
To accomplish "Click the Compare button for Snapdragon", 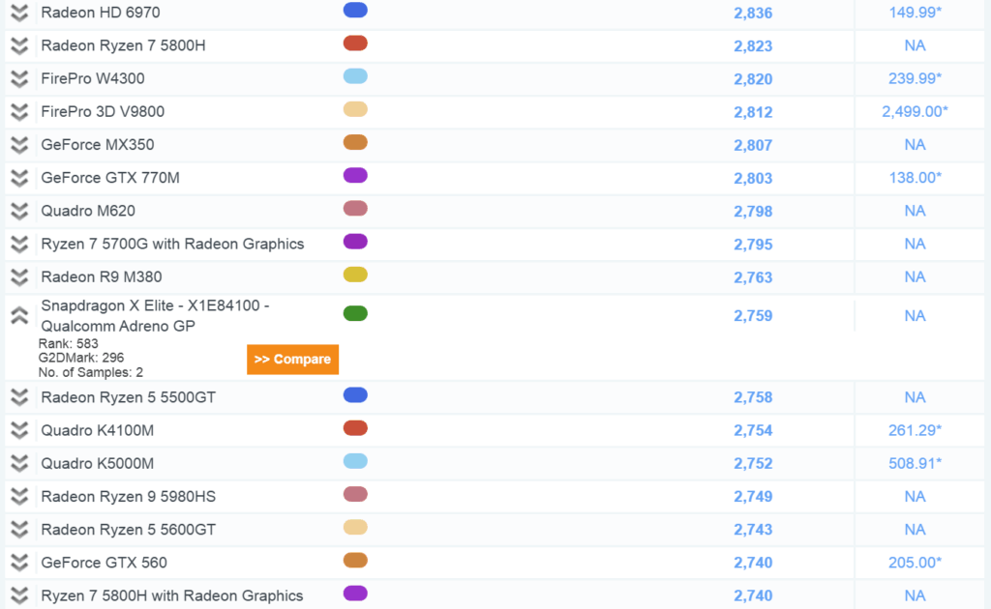I will click(x=292, y=359).
